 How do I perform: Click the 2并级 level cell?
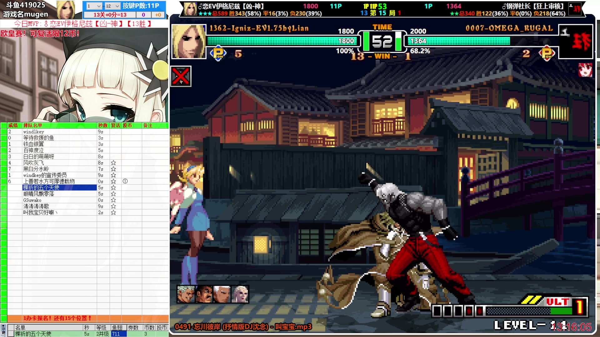tap(102, 334)
